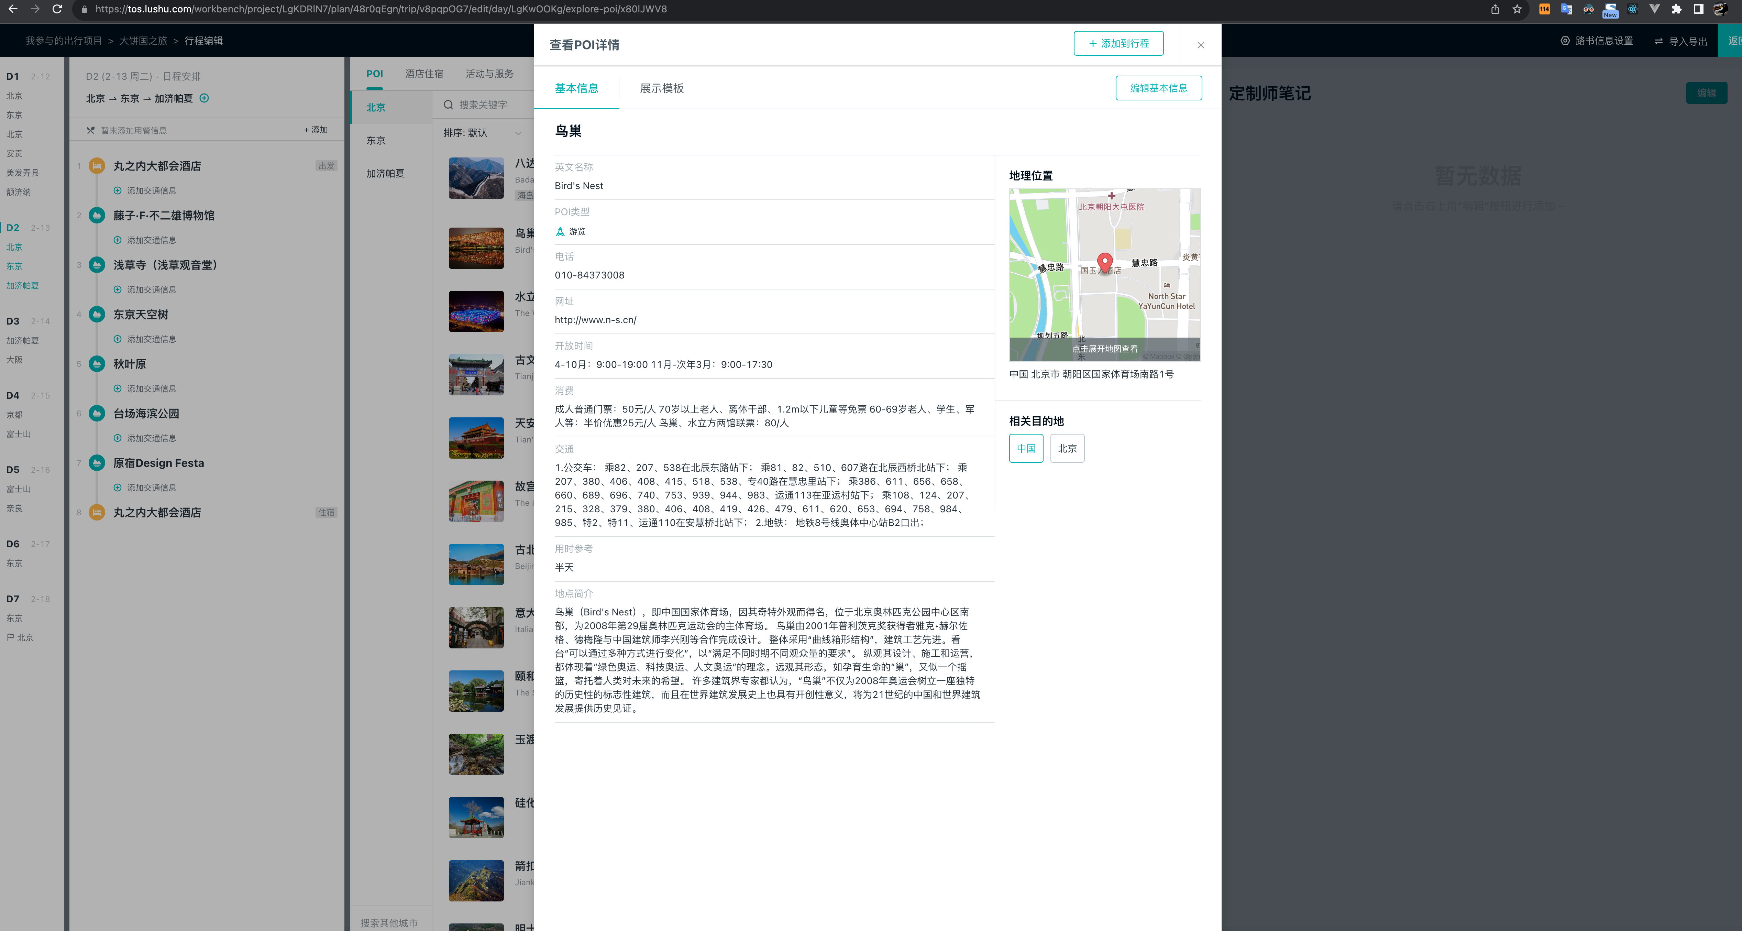Click the 编辑 button for 定制师笔记

(1706, 93)
